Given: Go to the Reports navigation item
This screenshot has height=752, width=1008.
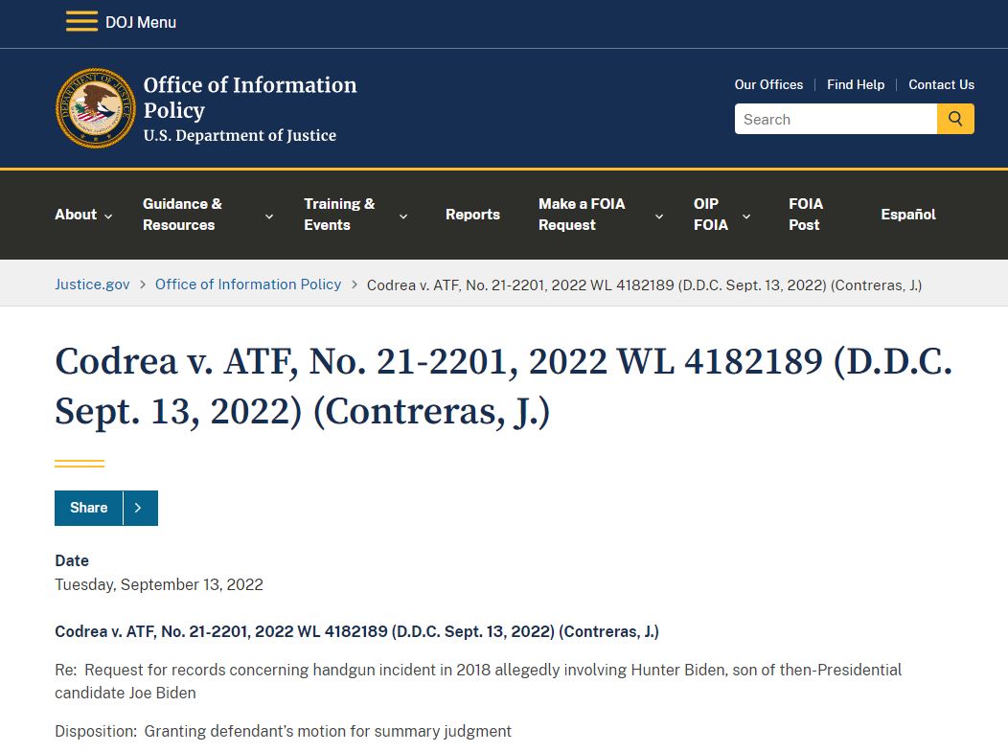Looking at the screenshot, I should [x=472, y=215].
